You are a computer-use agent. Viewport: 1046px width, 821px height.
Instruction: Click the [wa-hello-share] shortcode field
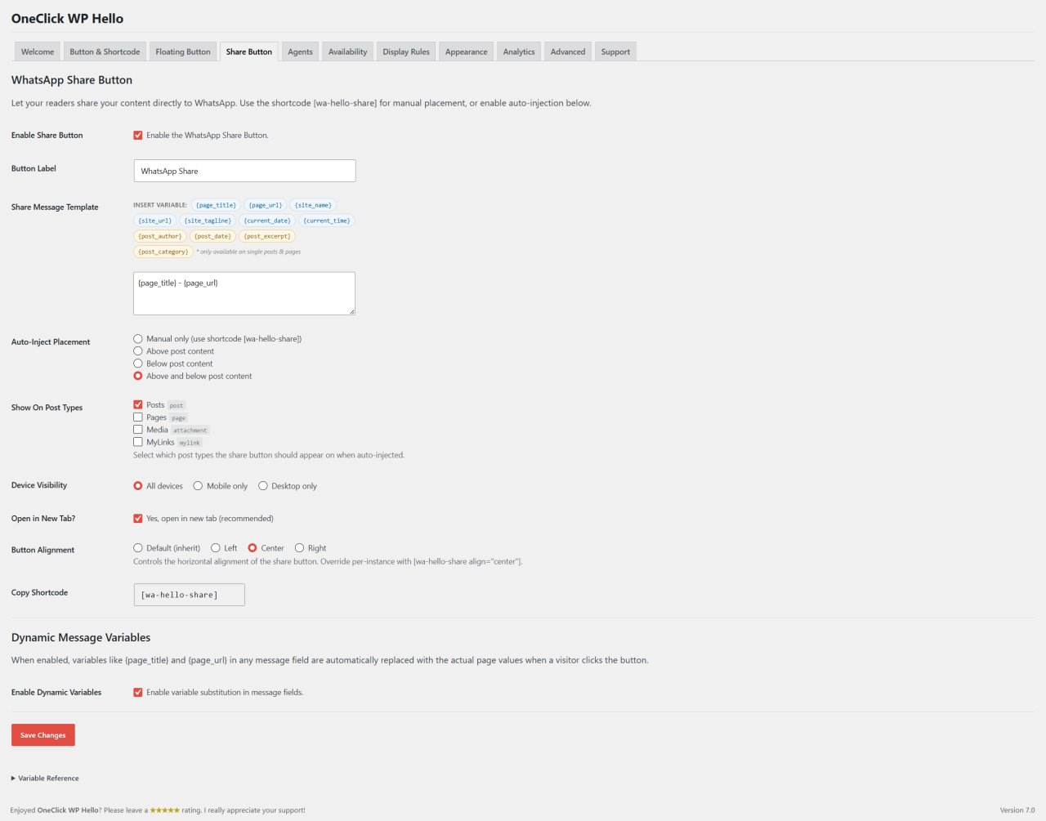click(189, 595)
